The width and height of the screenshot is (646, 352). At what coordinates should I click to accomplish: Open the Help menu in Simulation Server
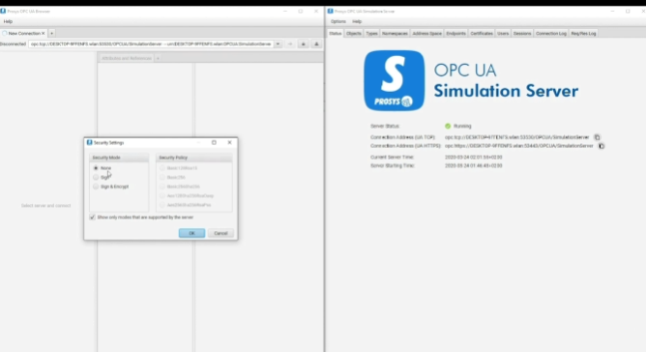pos(357,21)
